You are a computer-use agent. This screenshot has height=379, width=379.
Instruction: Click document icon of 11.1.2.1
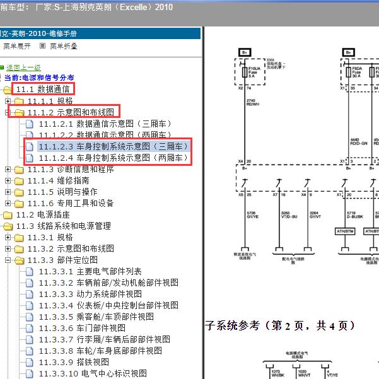29,124
